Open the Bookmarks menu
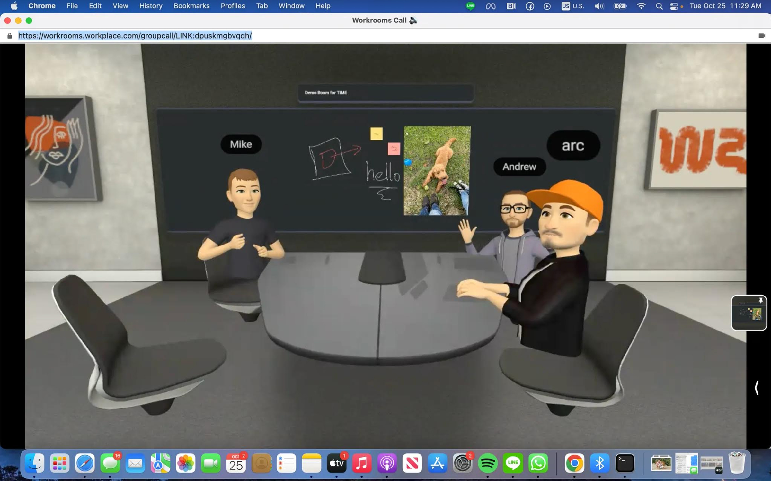This screenshot has height=481, width=771. 191,6
